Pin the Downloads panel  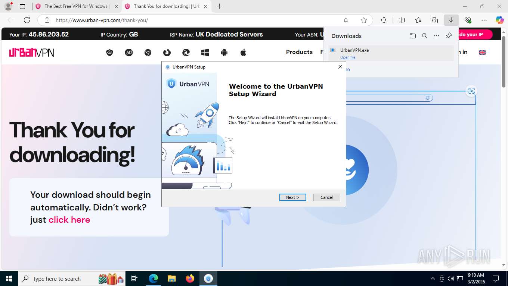(x=449, y=36)
